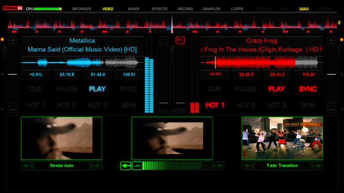Open the LOOPS panel

(237, 9)
